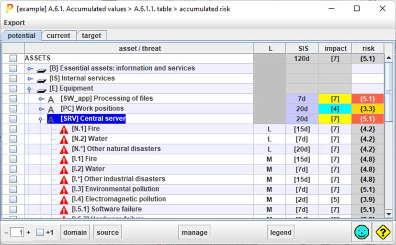This screenshot has width=396, height=245.
Task: Click red risk cell for Processing of files
Action: point(368,99)
